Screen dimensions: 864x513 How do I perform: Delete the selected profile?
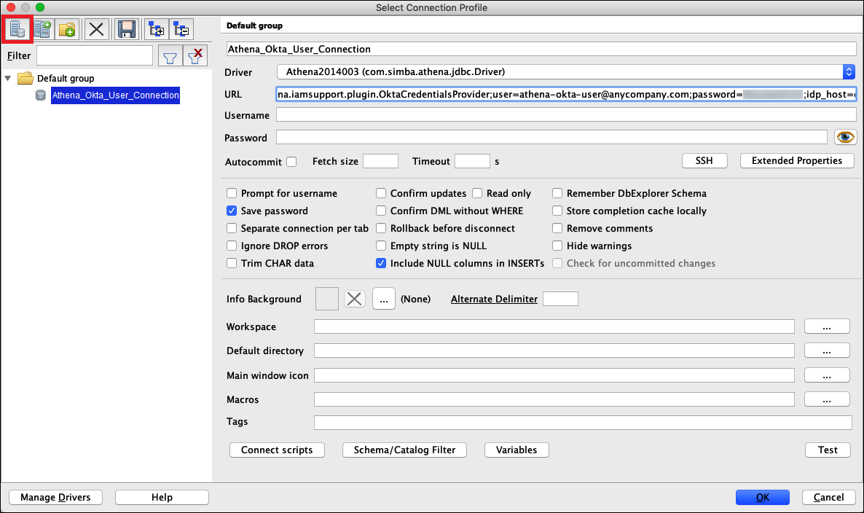[96, 29]
